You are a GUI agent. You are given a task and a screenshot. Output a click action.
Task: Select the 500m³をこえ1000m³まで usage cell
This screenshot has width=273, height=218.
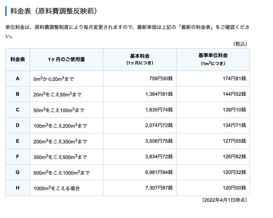click(62, 173)
